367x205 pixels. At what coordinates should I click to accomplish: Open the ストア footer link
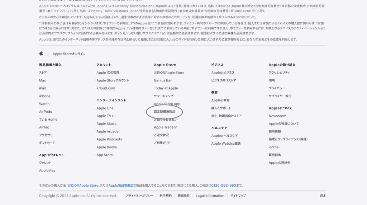tap(43, 73)
